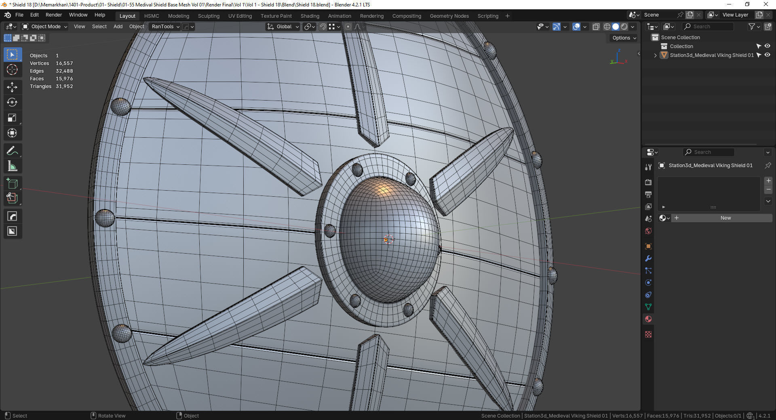Toggle viewport gizmos

557,27
